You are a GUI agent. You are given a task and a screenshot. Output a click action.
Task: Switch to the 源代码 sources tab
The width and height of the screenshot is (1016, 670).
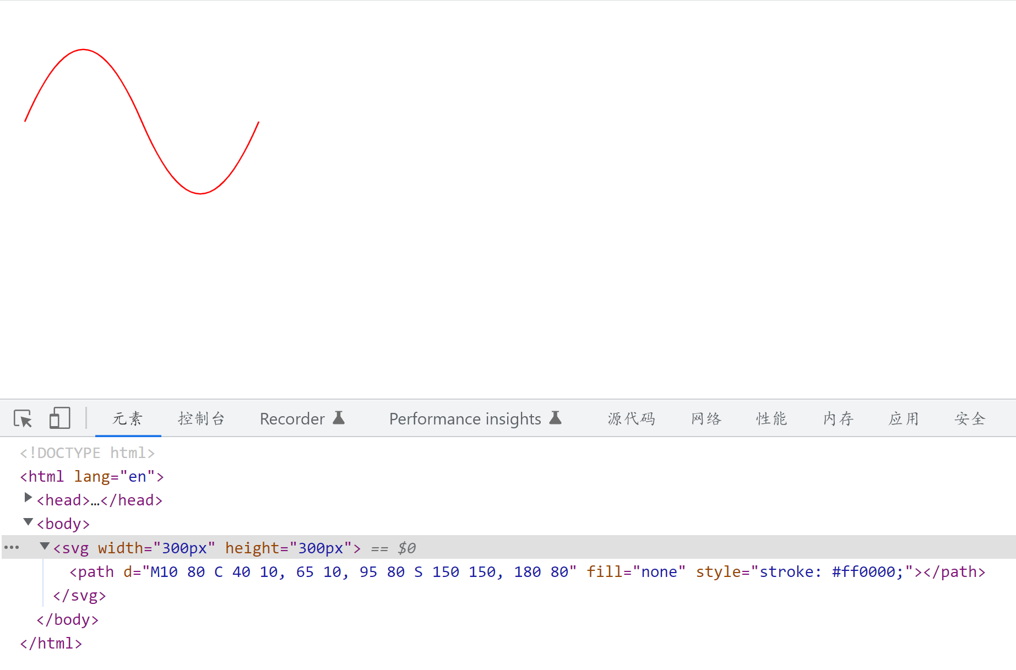point(632,419)
